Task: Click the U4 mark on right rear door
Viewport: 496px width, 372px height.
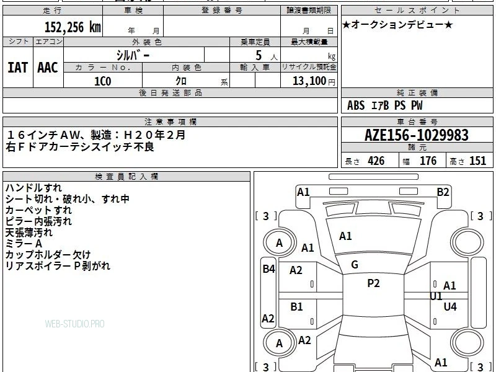Action: (450, 306)
